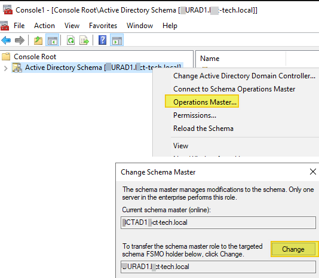The image size is (319, 278).
Task: Open the View submenu in the context menu
Action: 180,146
